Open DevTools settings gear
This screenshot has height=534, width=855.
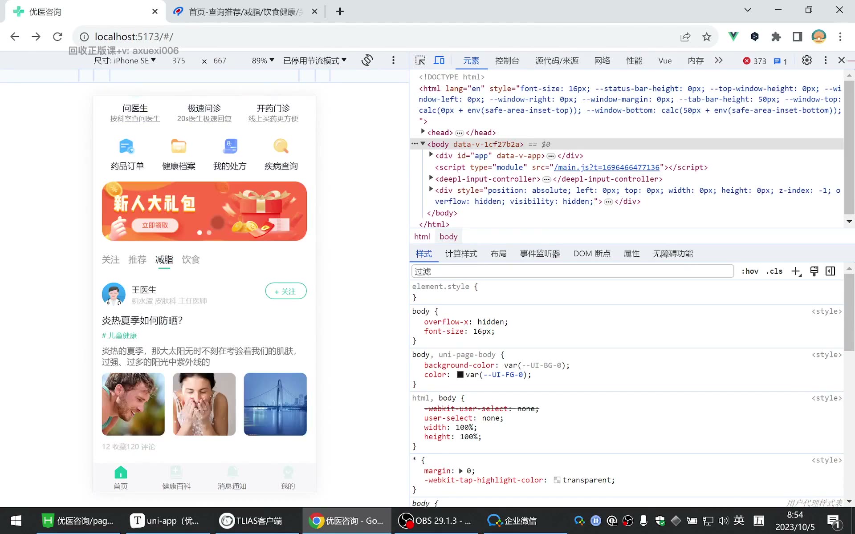[806, 61]
